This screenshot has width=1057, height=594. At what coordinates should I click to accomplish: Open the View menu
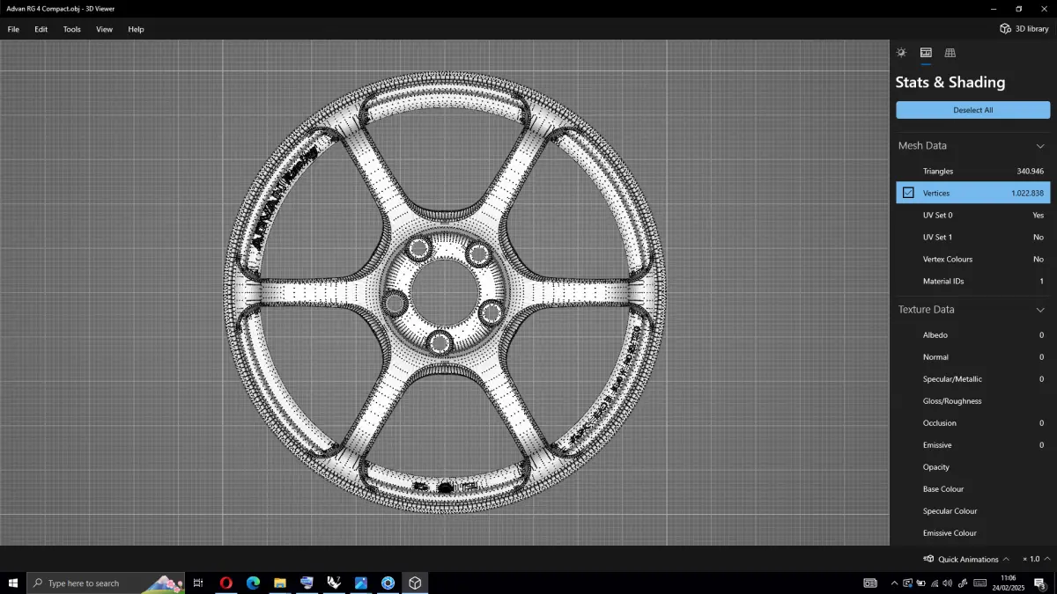click(x=104, y=29)
